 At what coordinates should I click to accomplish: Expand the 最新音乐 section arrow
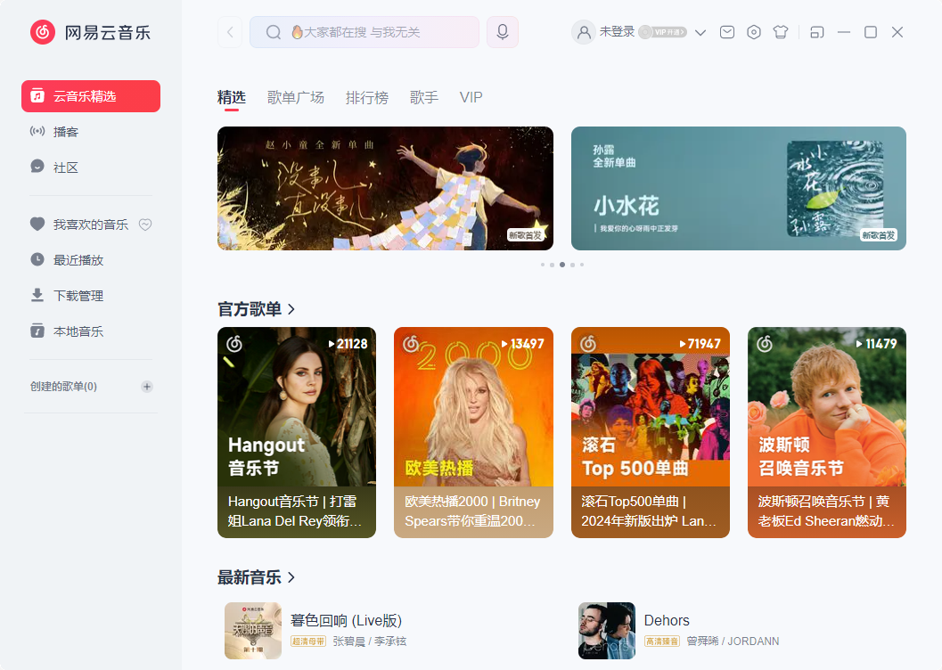pos(291,577)
